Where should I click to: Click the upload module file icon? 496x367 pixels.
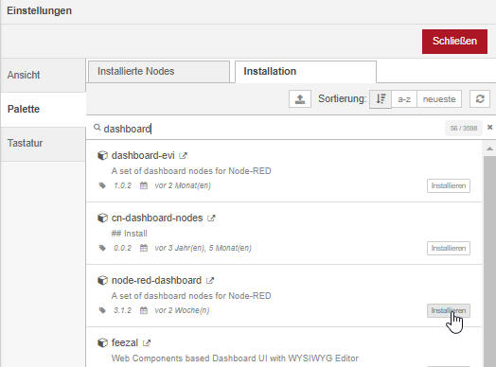click(x=300, y=99)
